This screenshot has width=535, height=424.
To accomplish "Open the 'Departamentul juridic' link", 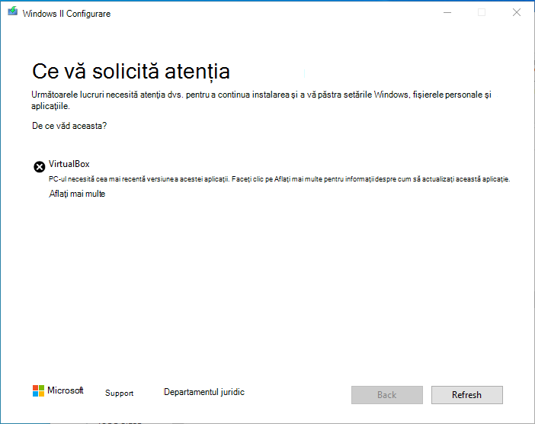I will click(204, 392).
